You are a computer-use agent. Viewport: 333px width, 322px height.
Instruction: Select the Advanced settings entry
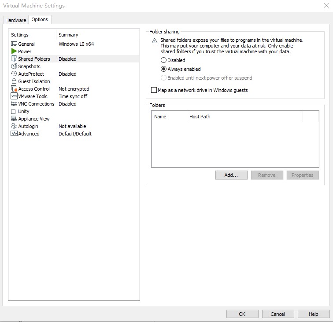point(29,134)
